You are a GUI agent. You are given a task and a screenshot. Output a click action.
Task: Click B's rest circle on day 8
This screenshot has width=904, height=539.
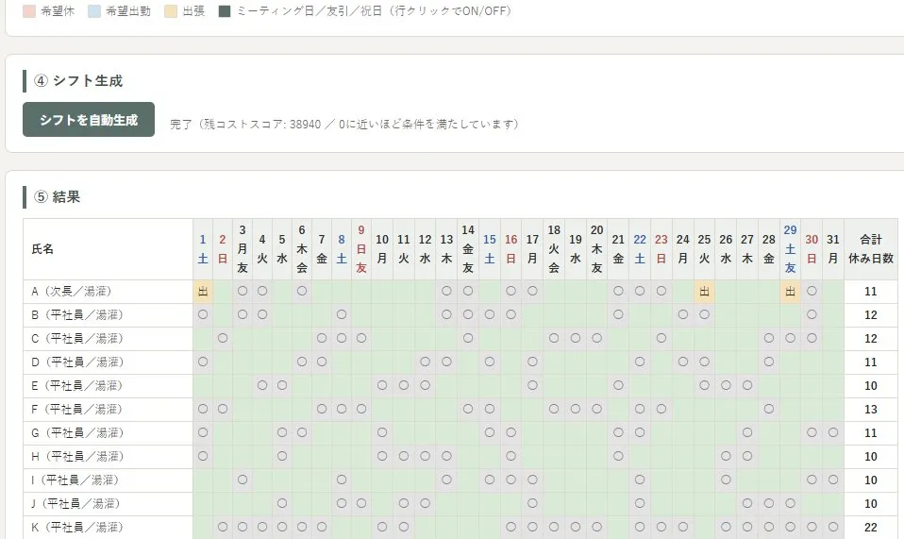[342, 314]
